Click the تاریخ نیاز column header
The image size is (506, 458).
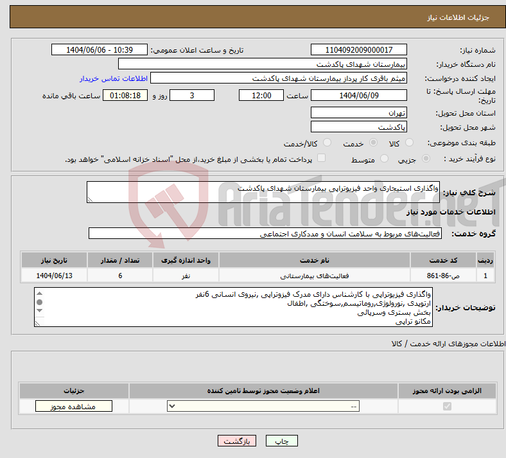(54, 260)
